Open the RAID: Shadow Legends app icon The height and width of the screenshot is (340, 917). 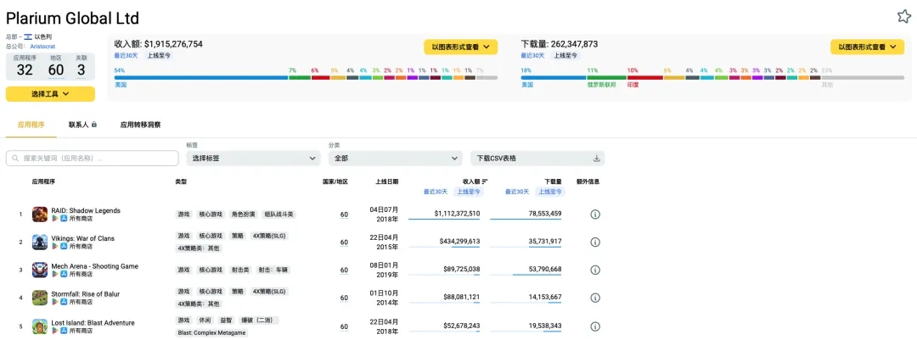point(40,215)
